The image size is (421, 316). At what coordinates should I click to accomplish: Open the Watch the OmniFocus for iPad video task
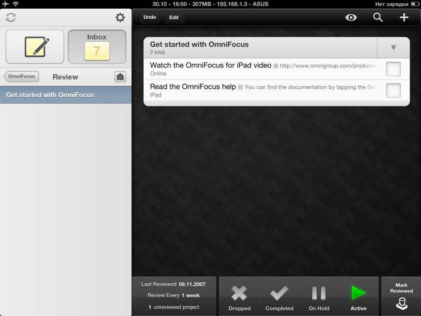[210, 65]
